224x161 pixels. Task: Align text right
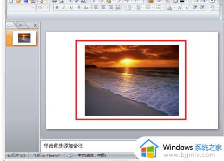coord(111,7)
